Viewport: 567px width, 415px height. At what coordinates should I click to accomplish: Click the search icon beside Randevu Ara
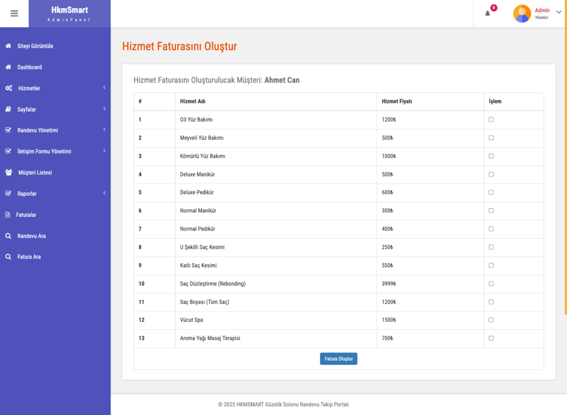point(8,236)
